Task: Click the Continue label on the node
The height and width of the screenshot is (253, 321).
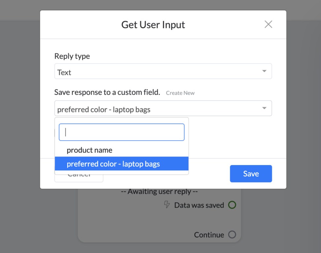Action: coord(209,235)
